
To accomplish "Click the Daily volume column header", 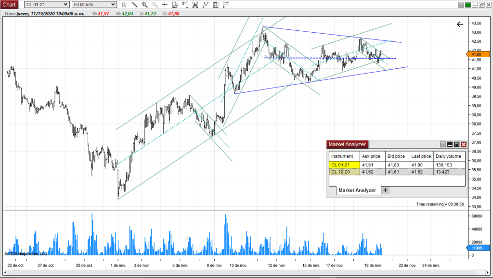I will 448,156.
